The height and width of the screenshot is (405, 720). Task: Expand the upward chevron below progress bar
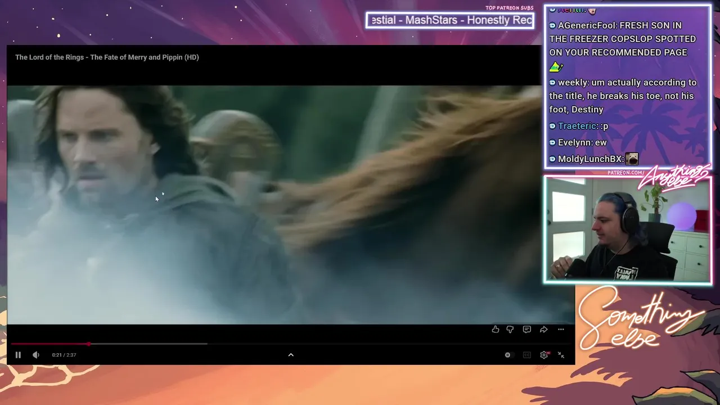291,355
